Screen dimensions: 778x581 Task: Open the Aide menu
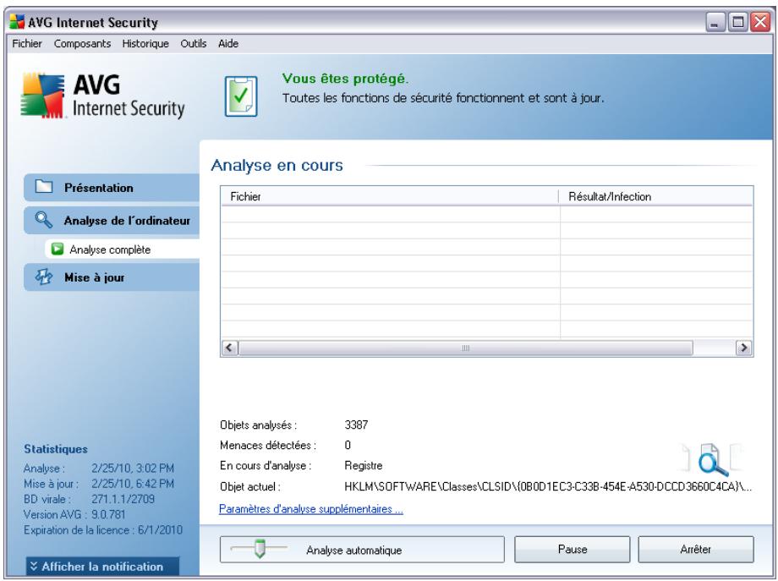tap(228, 44)
